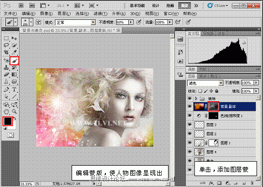This screenshot has height=187, width=263.
Task: Open the 文件(F) menu
Action: pos(10,13)
